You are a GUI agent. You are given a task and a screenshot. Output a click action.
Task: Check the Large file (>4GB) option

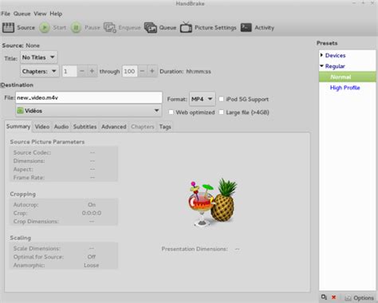pos(221,112)
